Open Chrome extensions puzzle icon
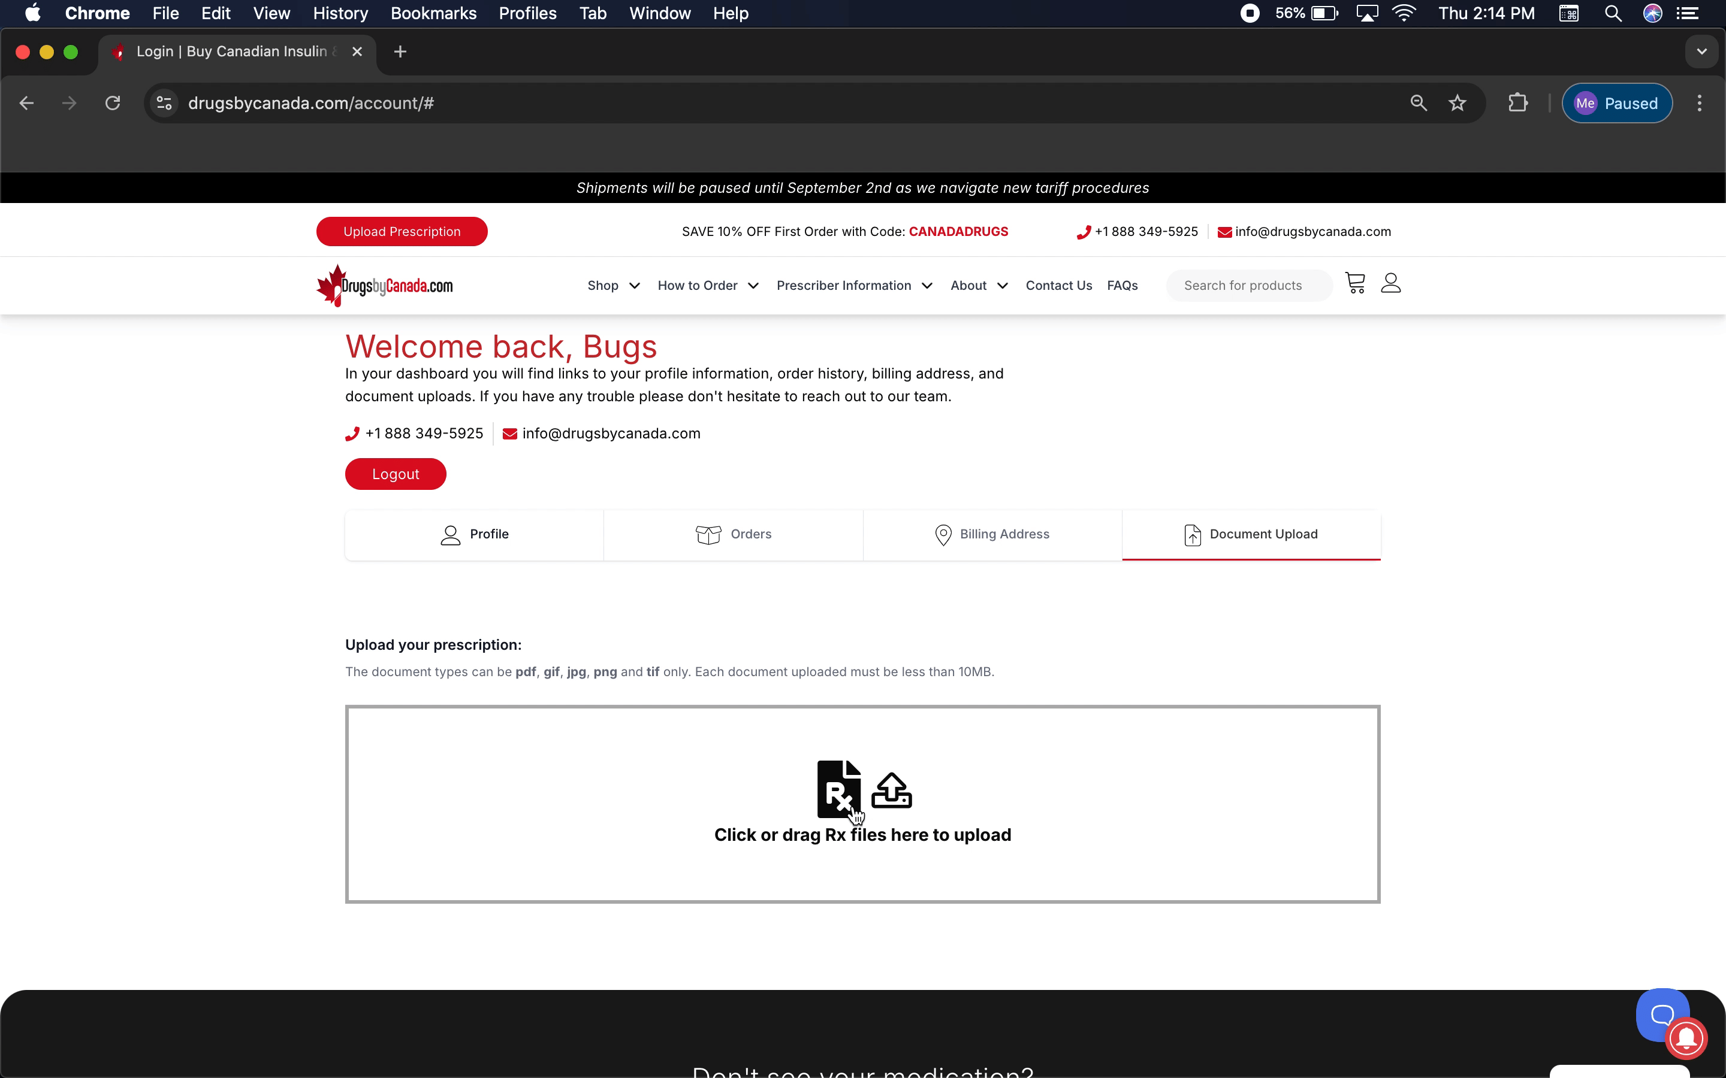 pos(1517,104)
